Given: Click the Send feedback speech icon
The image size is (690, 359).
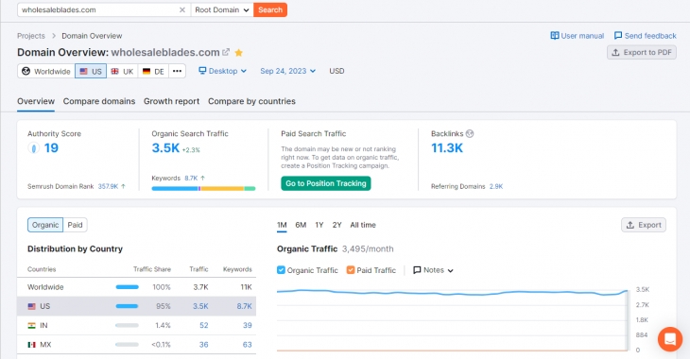Looking at the screenshot, I should (618, 36).
